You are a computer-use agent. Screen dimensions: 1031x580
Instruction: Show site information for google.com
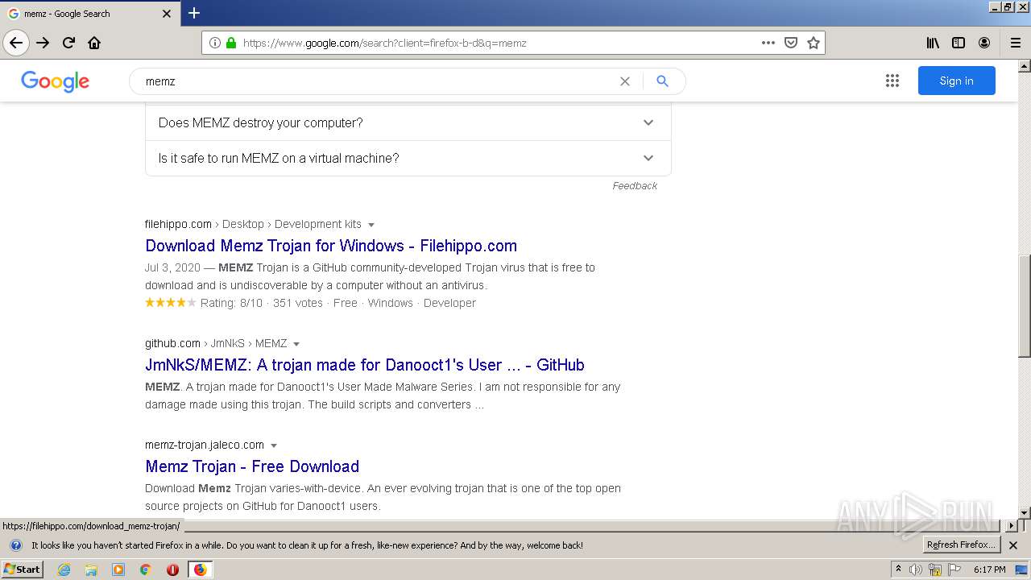[214, 43]
